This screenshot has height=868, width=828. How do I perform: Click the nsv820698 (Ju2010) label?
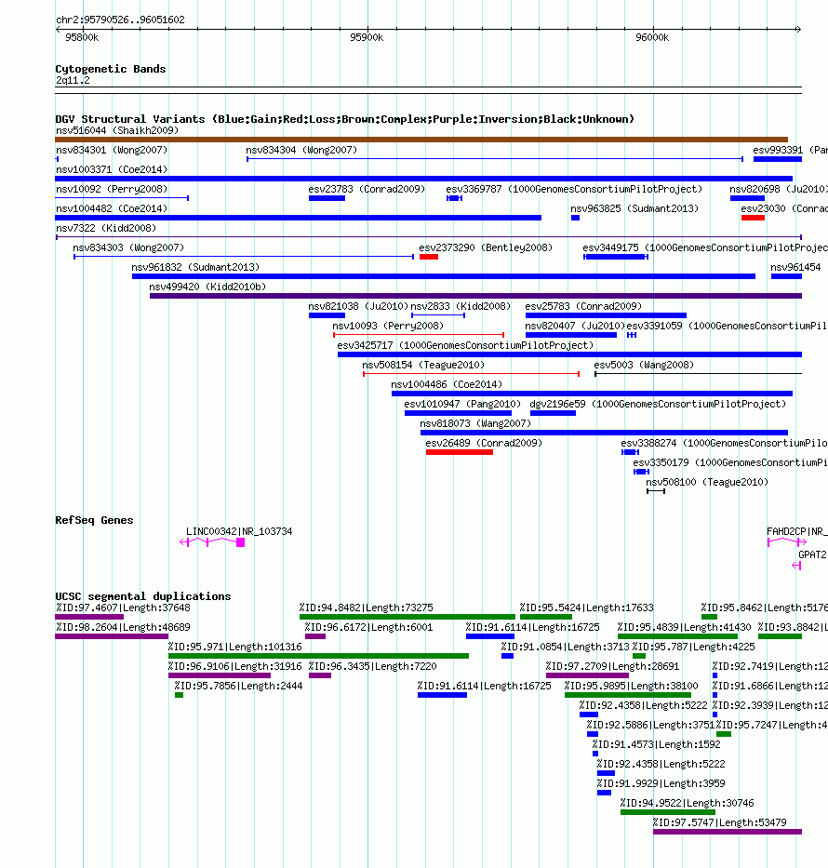779,189
